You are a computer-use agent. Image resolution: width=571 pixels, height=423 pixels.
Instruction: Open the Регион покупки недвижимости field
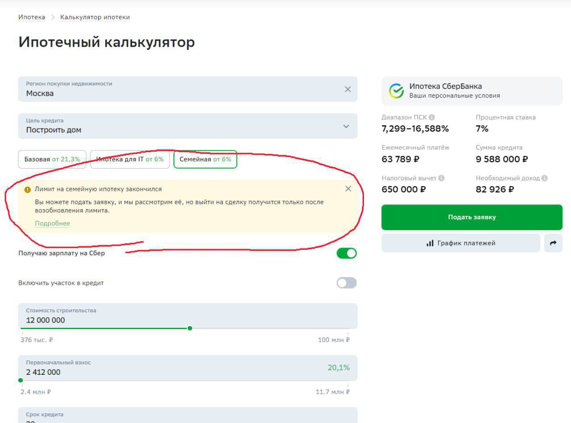coord(178,89)
